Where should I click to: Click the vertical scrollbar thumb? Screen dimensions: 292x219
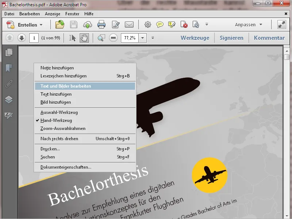pyautogui.click(x=287, y=57)
